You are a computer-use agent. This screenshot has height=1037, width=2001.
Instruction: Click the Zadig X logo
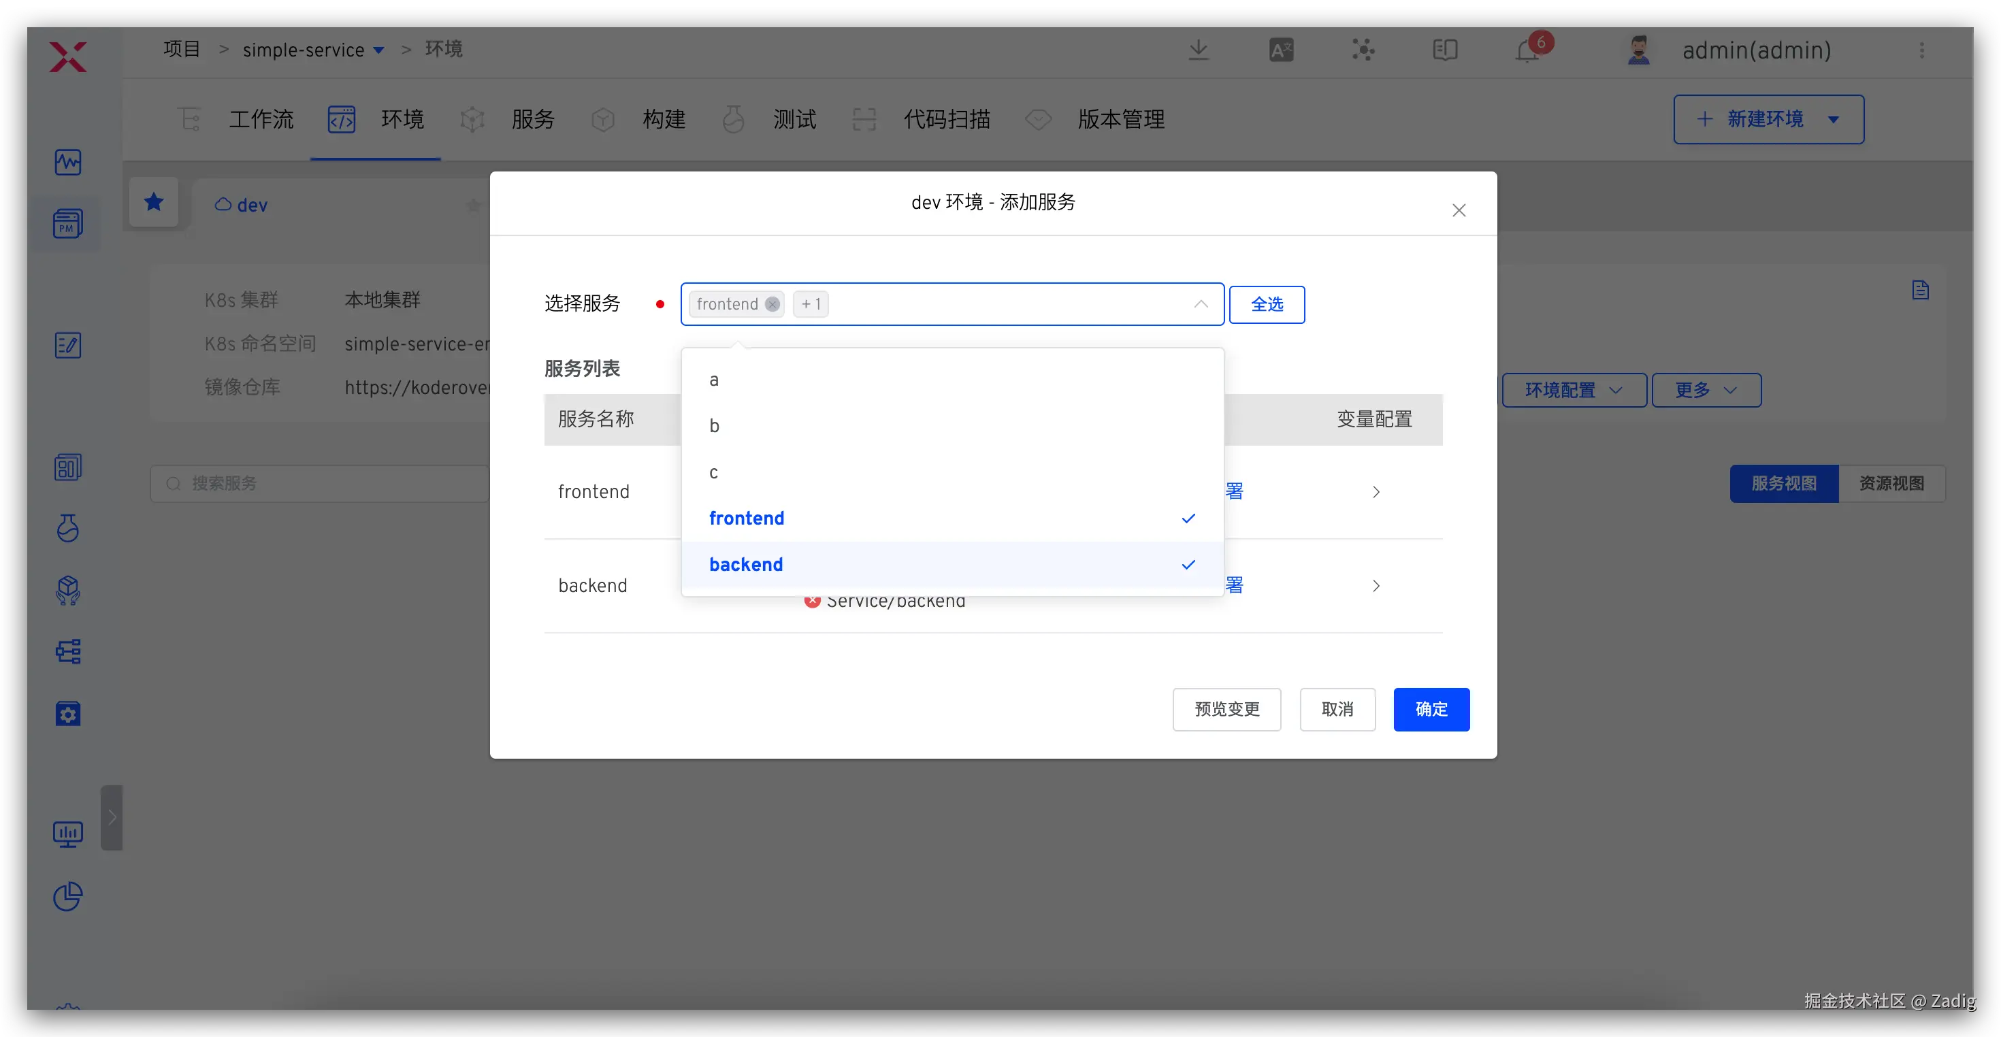[68, 56]
